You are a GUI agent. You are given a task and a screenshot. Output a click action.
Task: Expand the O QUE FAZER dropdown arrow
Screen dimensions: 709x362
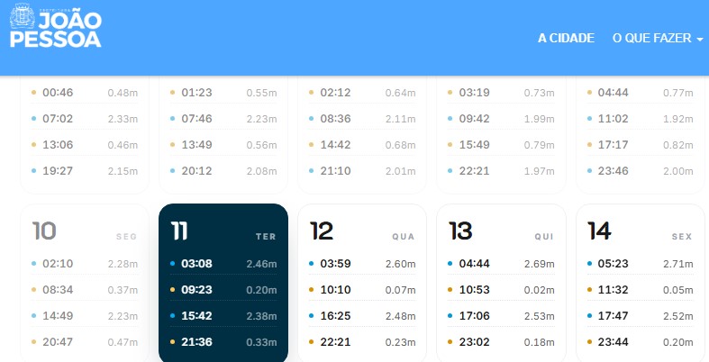[699, 40]
